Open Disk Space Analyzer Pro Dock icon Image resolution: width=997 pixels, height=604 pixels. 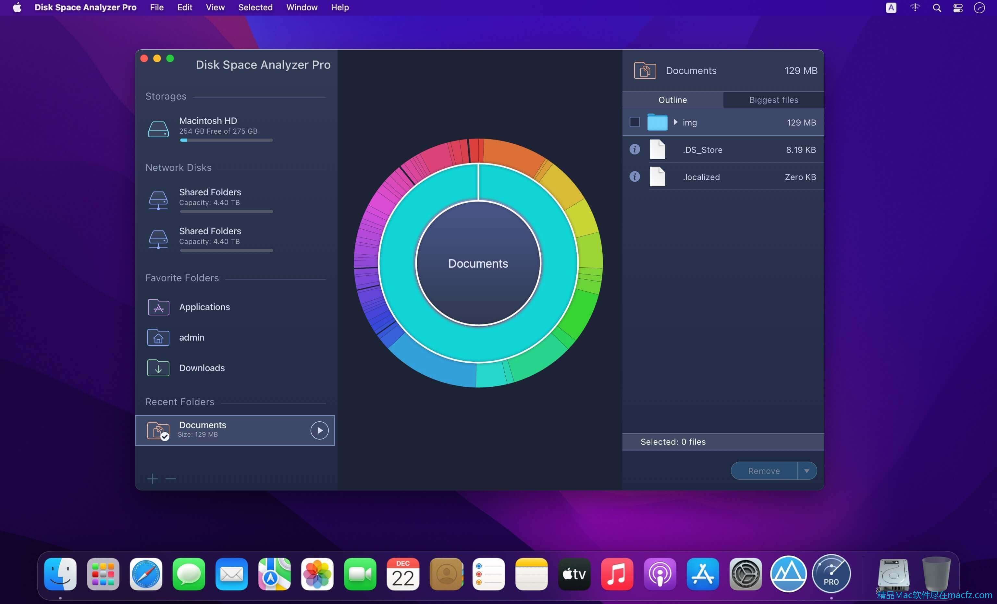click(x=831, y=574)
